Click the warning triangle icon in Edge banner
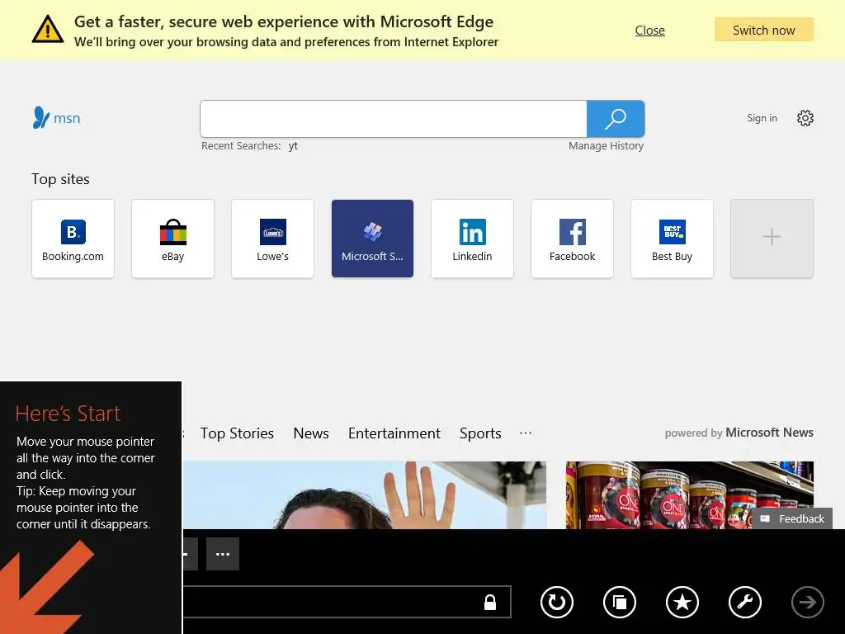Screen dimensions: 845x634 coord(47,30)
